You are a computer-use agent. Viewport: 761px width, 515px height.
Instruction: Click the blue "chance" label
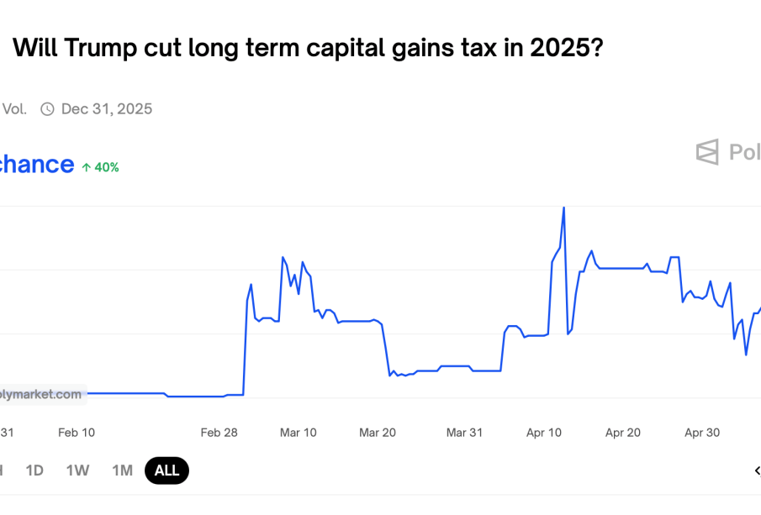(x=37, y=164)
